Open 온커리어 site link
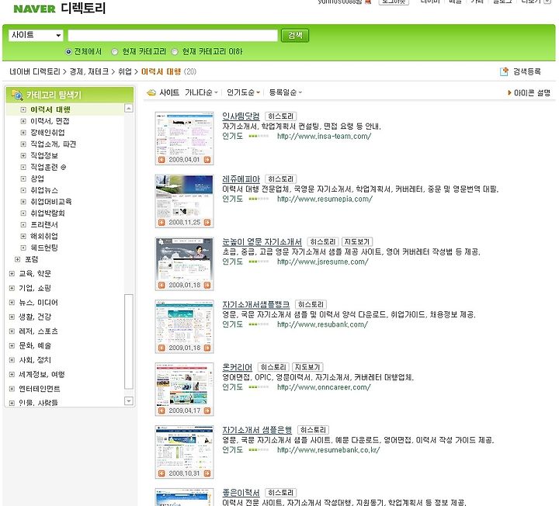Viewport: 559px width, 506px height. (237, 367)
